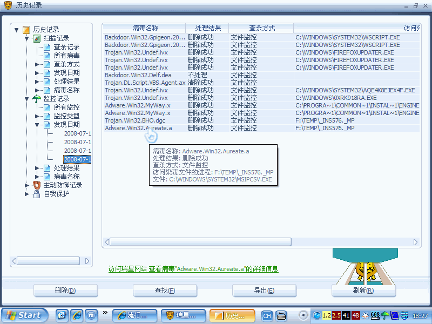The width and height of the screenshot is (432, 324).
Task: Show more quick launch items chevron
Action: point(105,313)
